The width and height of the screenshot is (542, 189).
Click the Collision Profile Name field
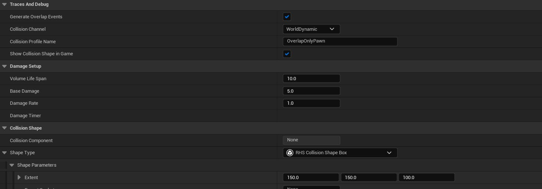(340, 41)
